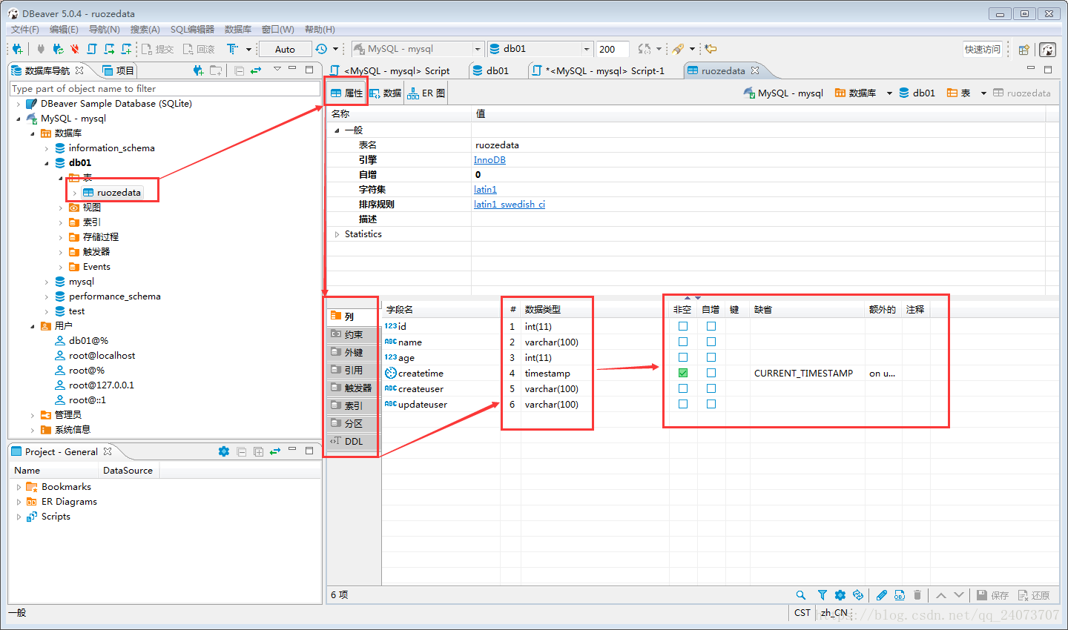The width and height of the screenshot is (1068, 630).
Task: Open SQL editor script icon in main toolbar
Action: click(92, 49)
